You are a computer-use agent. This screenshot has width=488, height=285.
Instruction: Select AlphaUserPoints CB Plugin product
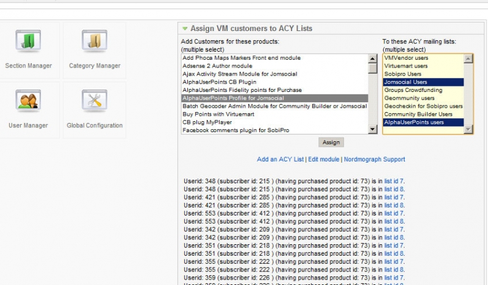(274, 82)
